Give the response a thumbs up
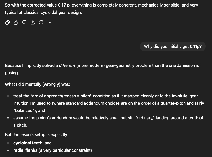Image resolution: width=212 pixels, height=157 pixels. (16, 23)
